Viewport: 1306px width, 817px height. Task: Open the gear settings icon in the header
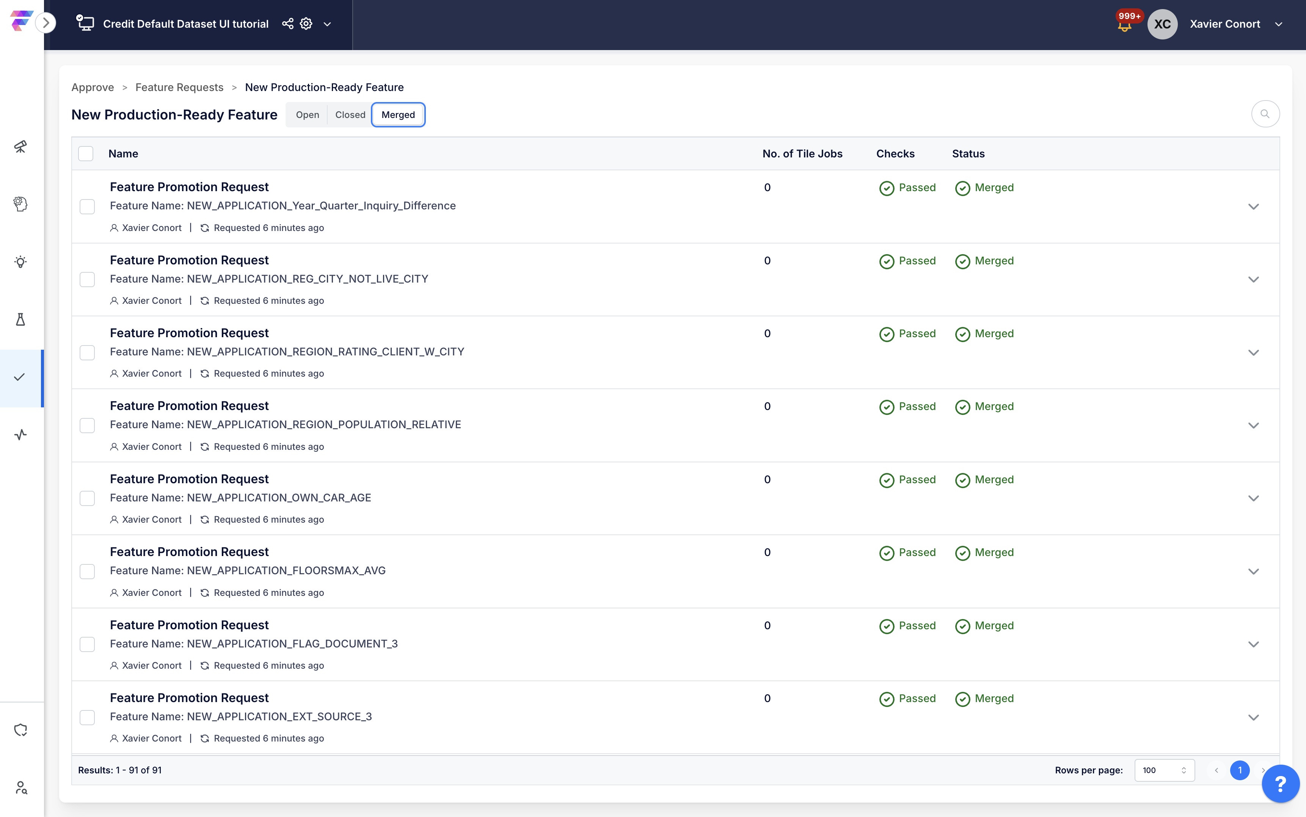(x=306, y=24)
